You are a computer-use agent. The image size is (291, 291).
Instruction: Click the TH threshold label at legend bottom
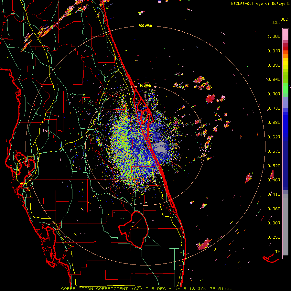pos(278,252)
